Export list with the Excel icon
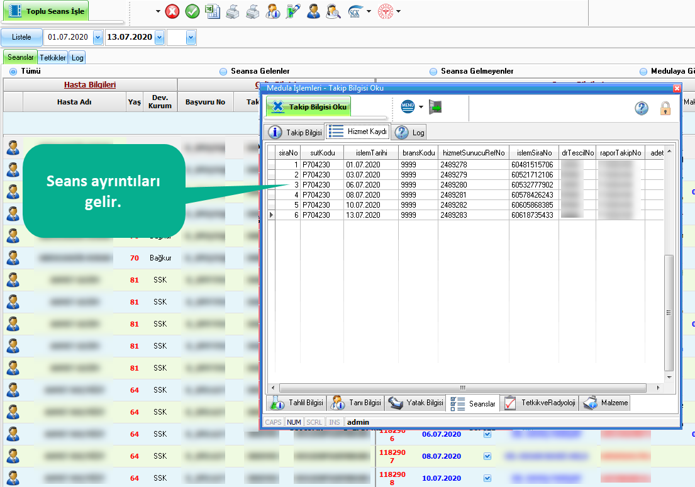Image resolution: width=695 pixels, height=487 pixels. [x=213, y=11]
